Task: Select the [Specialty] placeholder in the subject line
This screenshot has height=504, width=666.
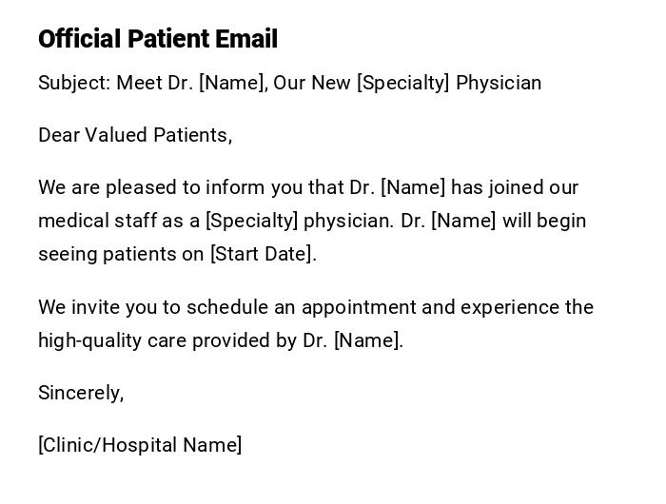Action: click(x=402, y=83)
